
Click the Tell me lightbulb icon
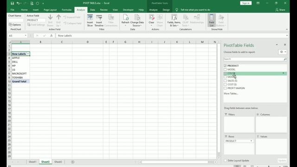pos(177,10)
